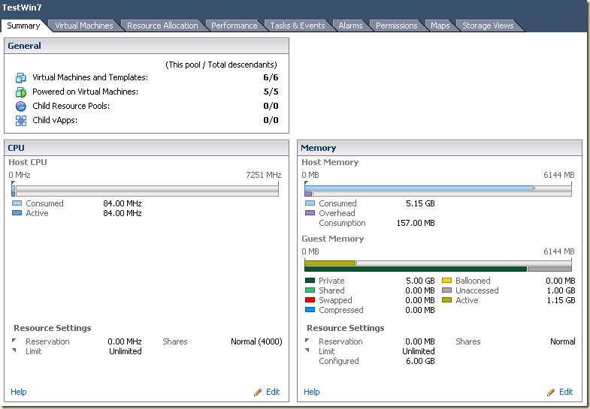590x409 pixels.
Task: Click the Guest Memory private green bar
Action: tap(416, 269)
